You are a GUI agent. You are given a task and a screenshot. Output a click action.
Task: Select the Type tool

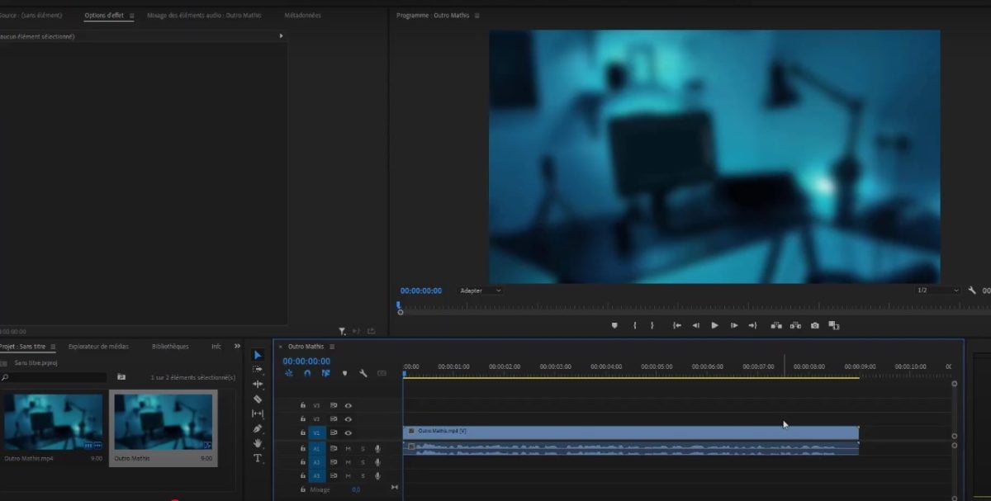(257, 458)
